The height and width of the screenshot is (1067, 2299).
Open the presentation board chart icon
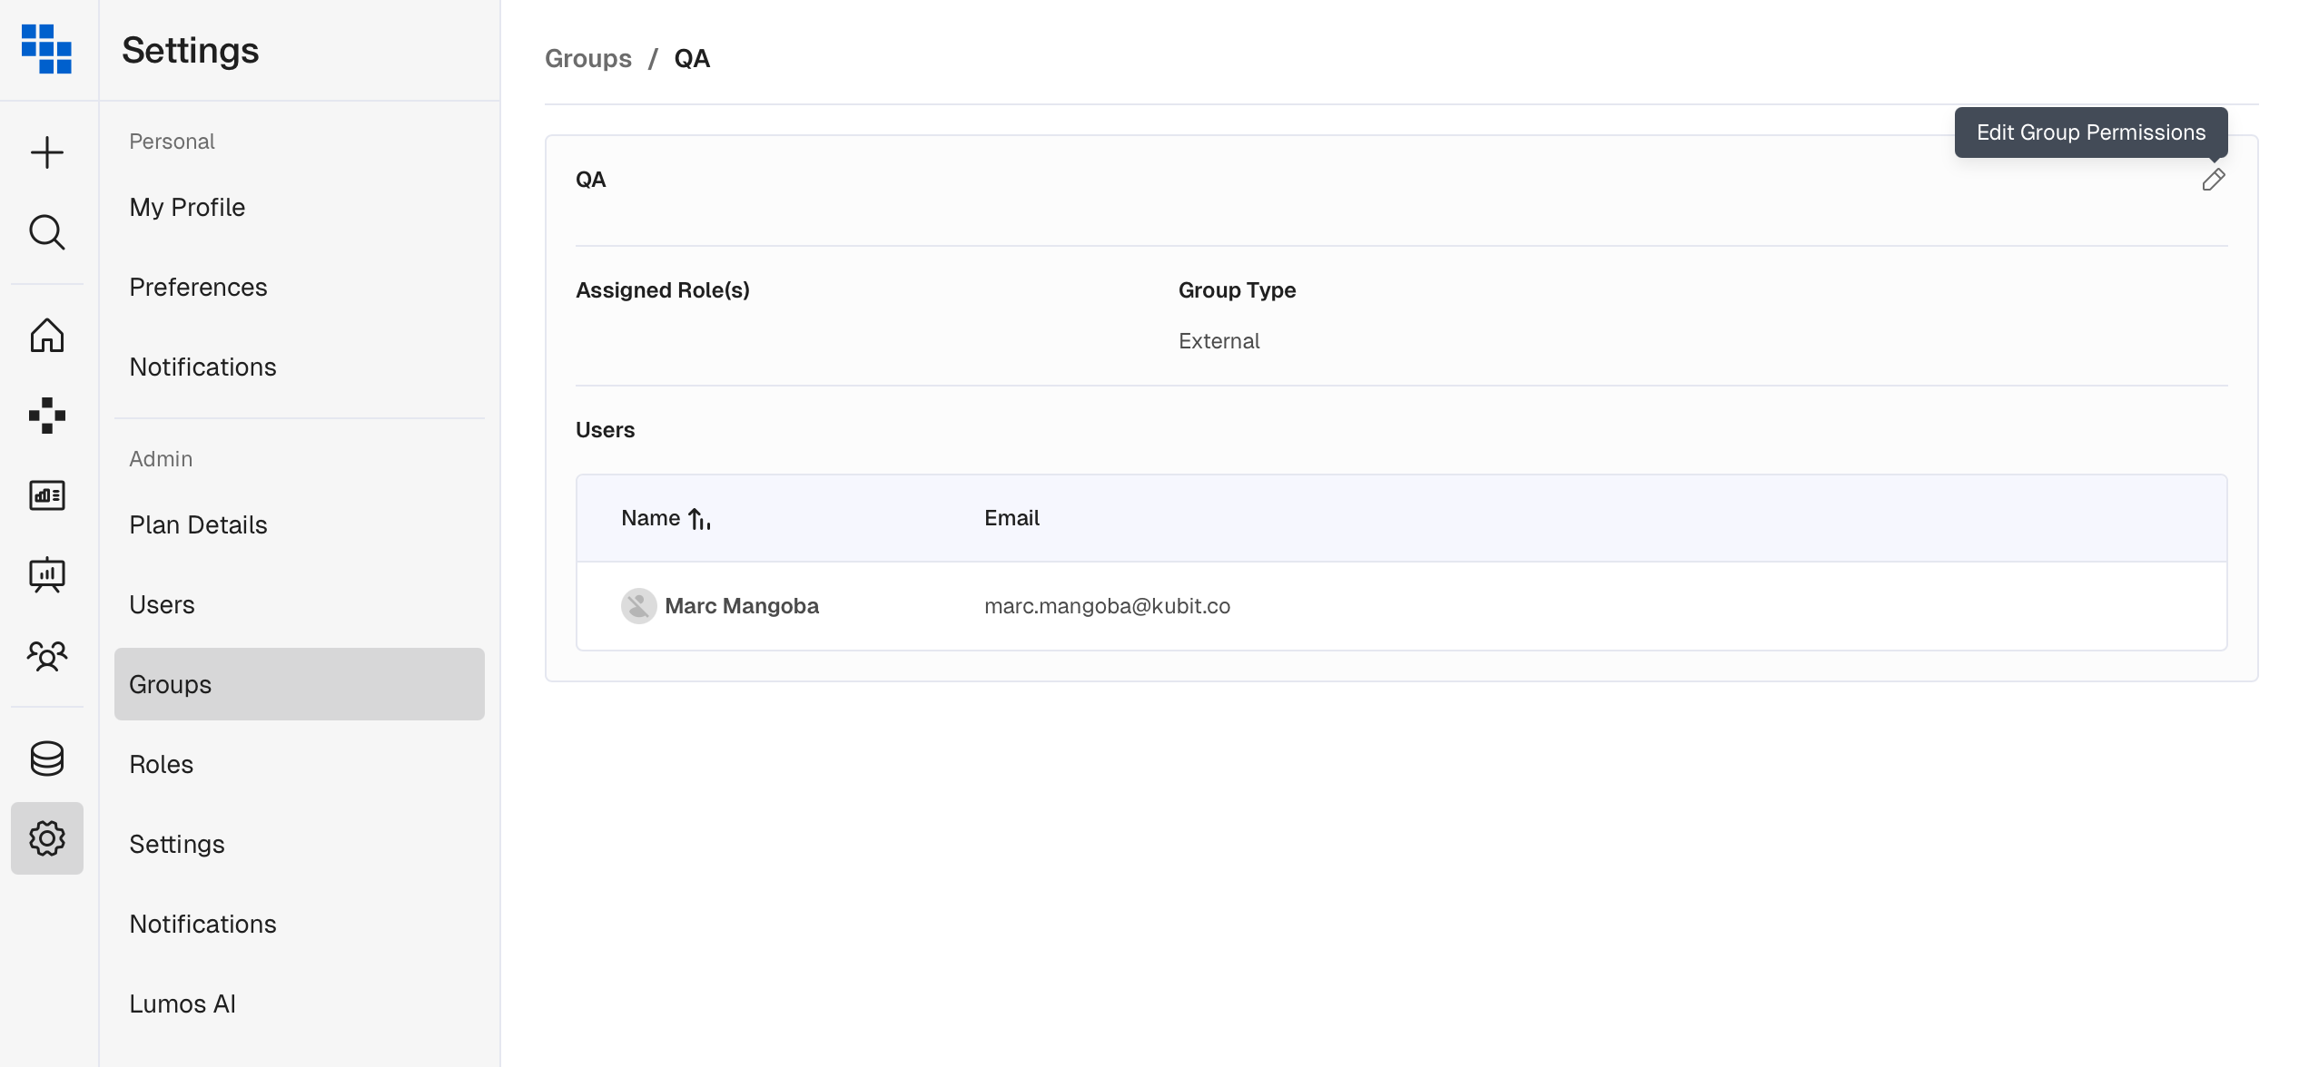pos(47,575)
